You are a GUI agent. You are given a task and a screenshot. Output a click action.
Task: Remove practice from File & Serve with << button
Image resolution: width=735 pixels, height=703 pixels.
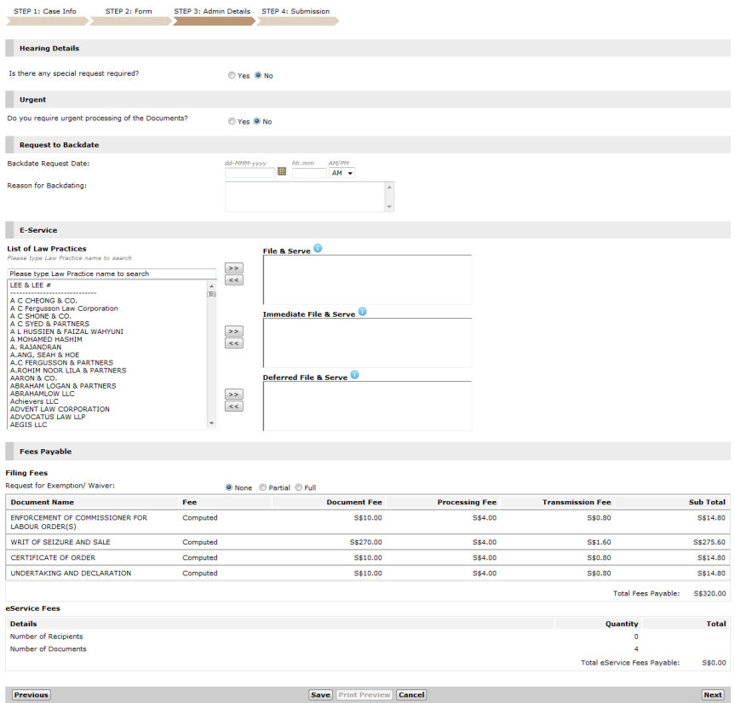[233, 280]
